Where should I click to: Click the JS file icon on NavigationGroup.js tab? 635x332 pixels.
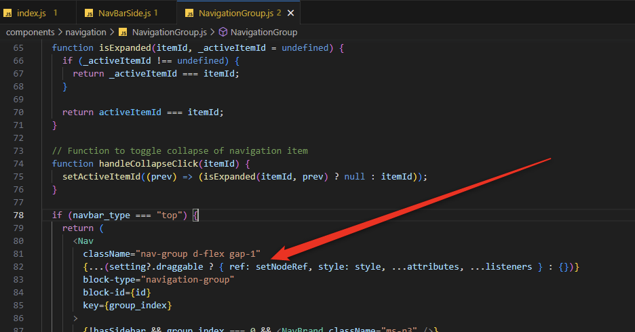click(189, 14)
